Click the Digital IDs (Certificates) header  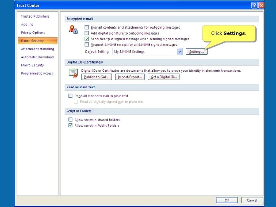[162, 62]
